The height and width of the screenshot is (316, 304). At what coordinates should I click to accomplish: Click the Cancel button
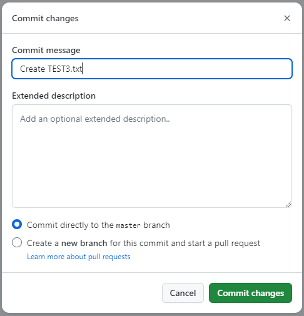183,293
